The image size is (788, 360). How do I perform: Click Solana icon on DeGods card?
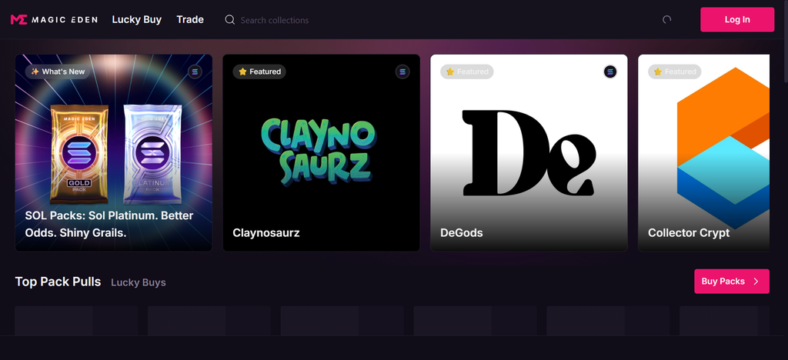610,72
